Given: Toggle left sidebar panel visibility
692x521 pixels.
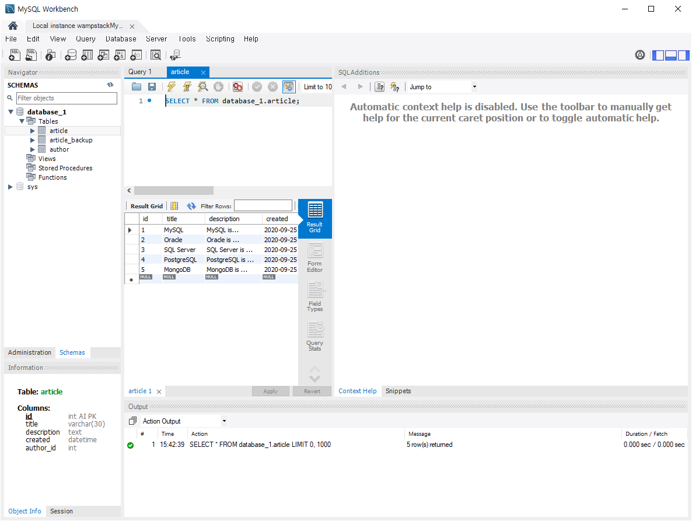Looking at the screenshot, I should [x=658, y=55].
